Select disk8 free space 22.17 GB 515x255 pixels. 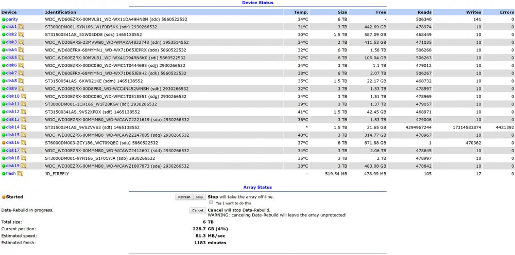375,81
